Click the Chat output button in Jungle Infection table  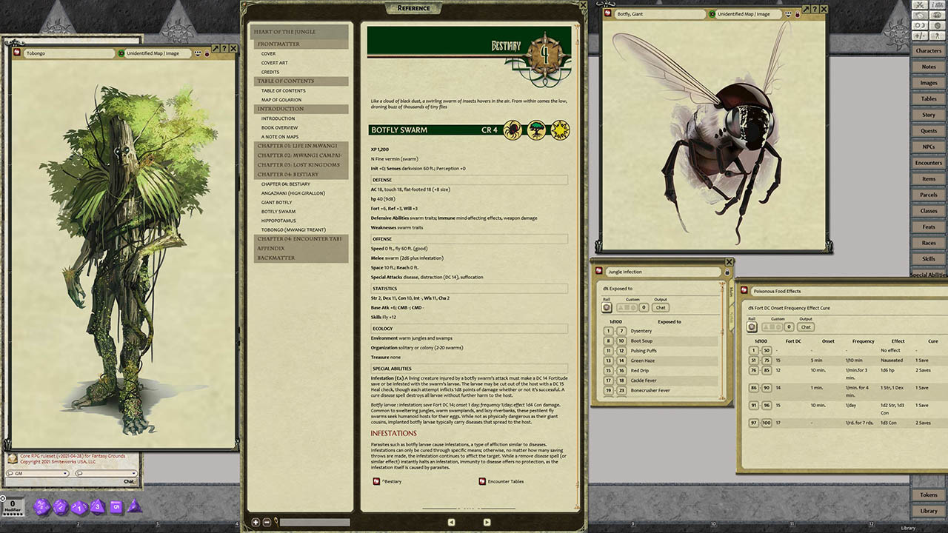tap(661, 307)
